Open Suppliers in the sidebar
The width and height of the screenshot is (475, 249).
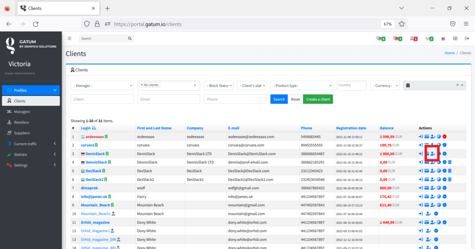tap(21, 133)
